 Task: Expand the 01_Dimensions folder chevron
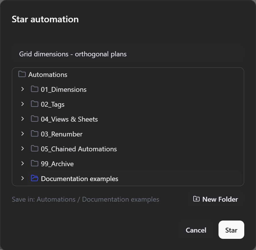23,89
